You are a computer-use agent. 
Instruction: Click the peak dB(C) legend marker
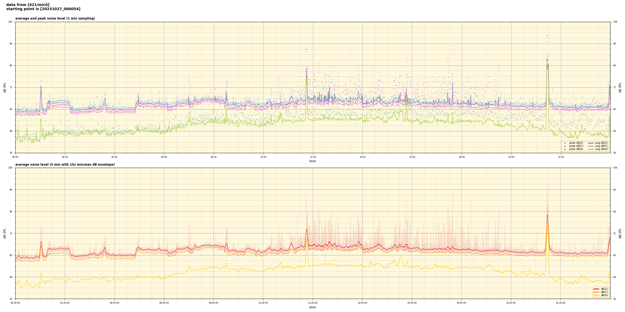tap(565, 146)
